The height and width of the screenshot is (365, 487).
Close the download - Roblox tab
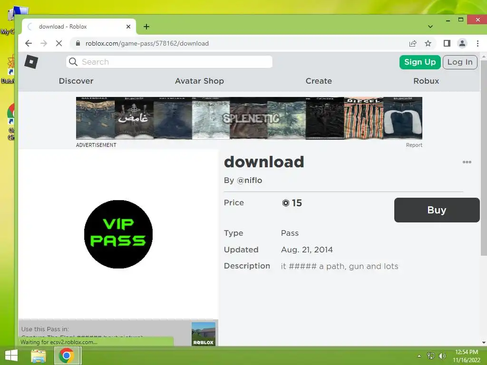coord(128,27)
